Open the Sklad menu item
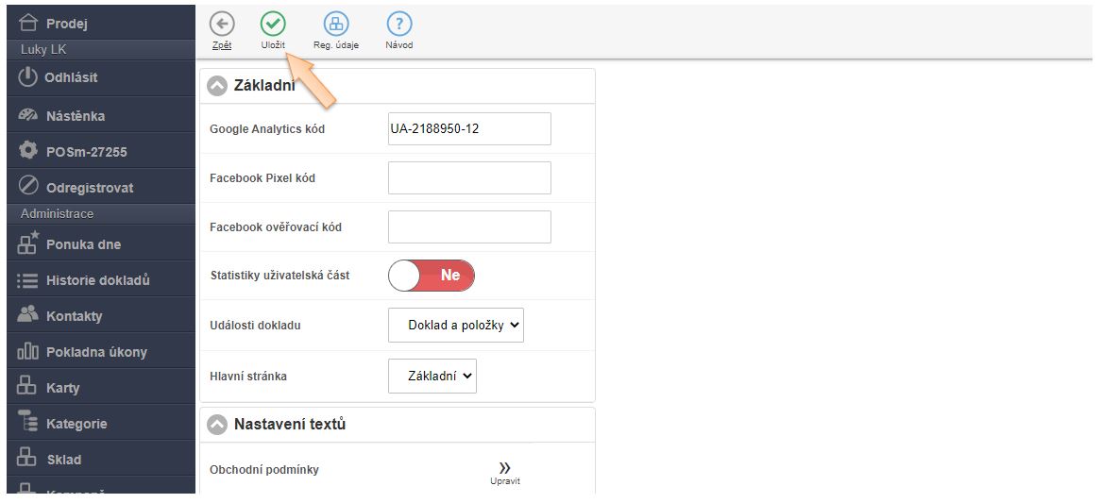The height and width of the screenshot is (503, 1101). (x=63, y=460)
